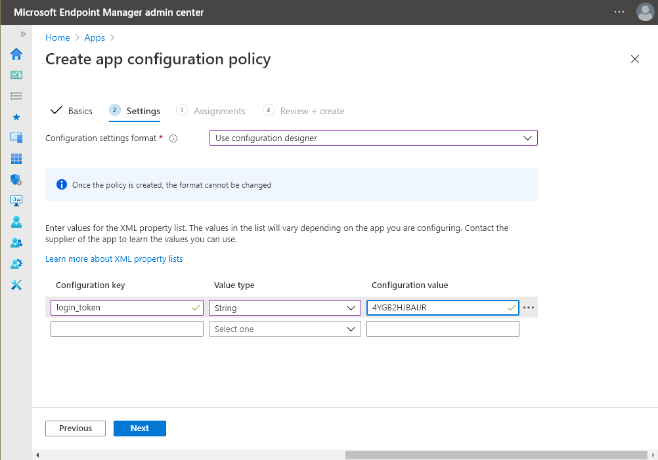Select the Assignments step tab
Image resolution: width=658 pixels, height=460 pixels.
[211, 111]
